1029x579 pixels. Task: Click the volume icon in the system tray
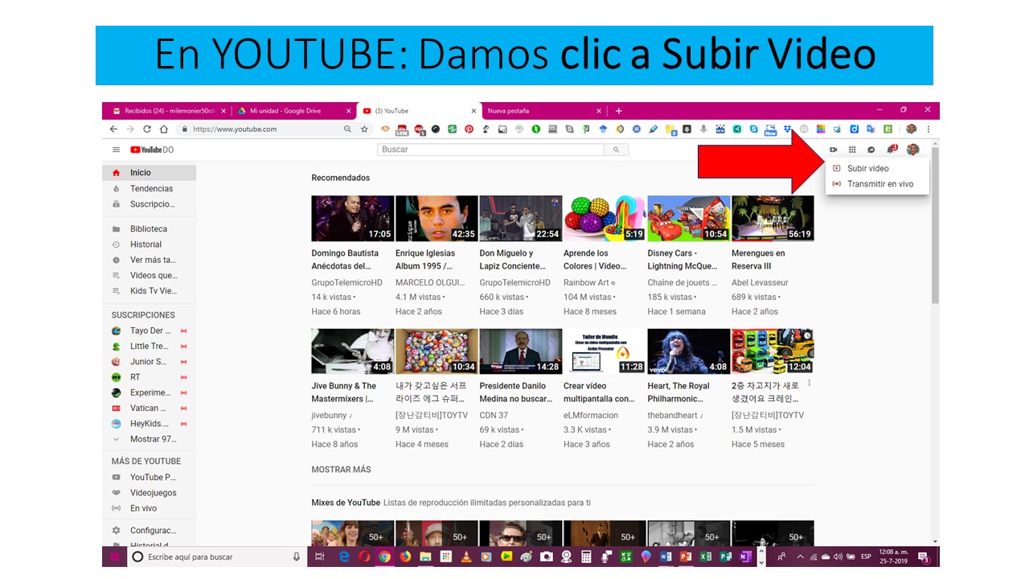pos(838,556)
